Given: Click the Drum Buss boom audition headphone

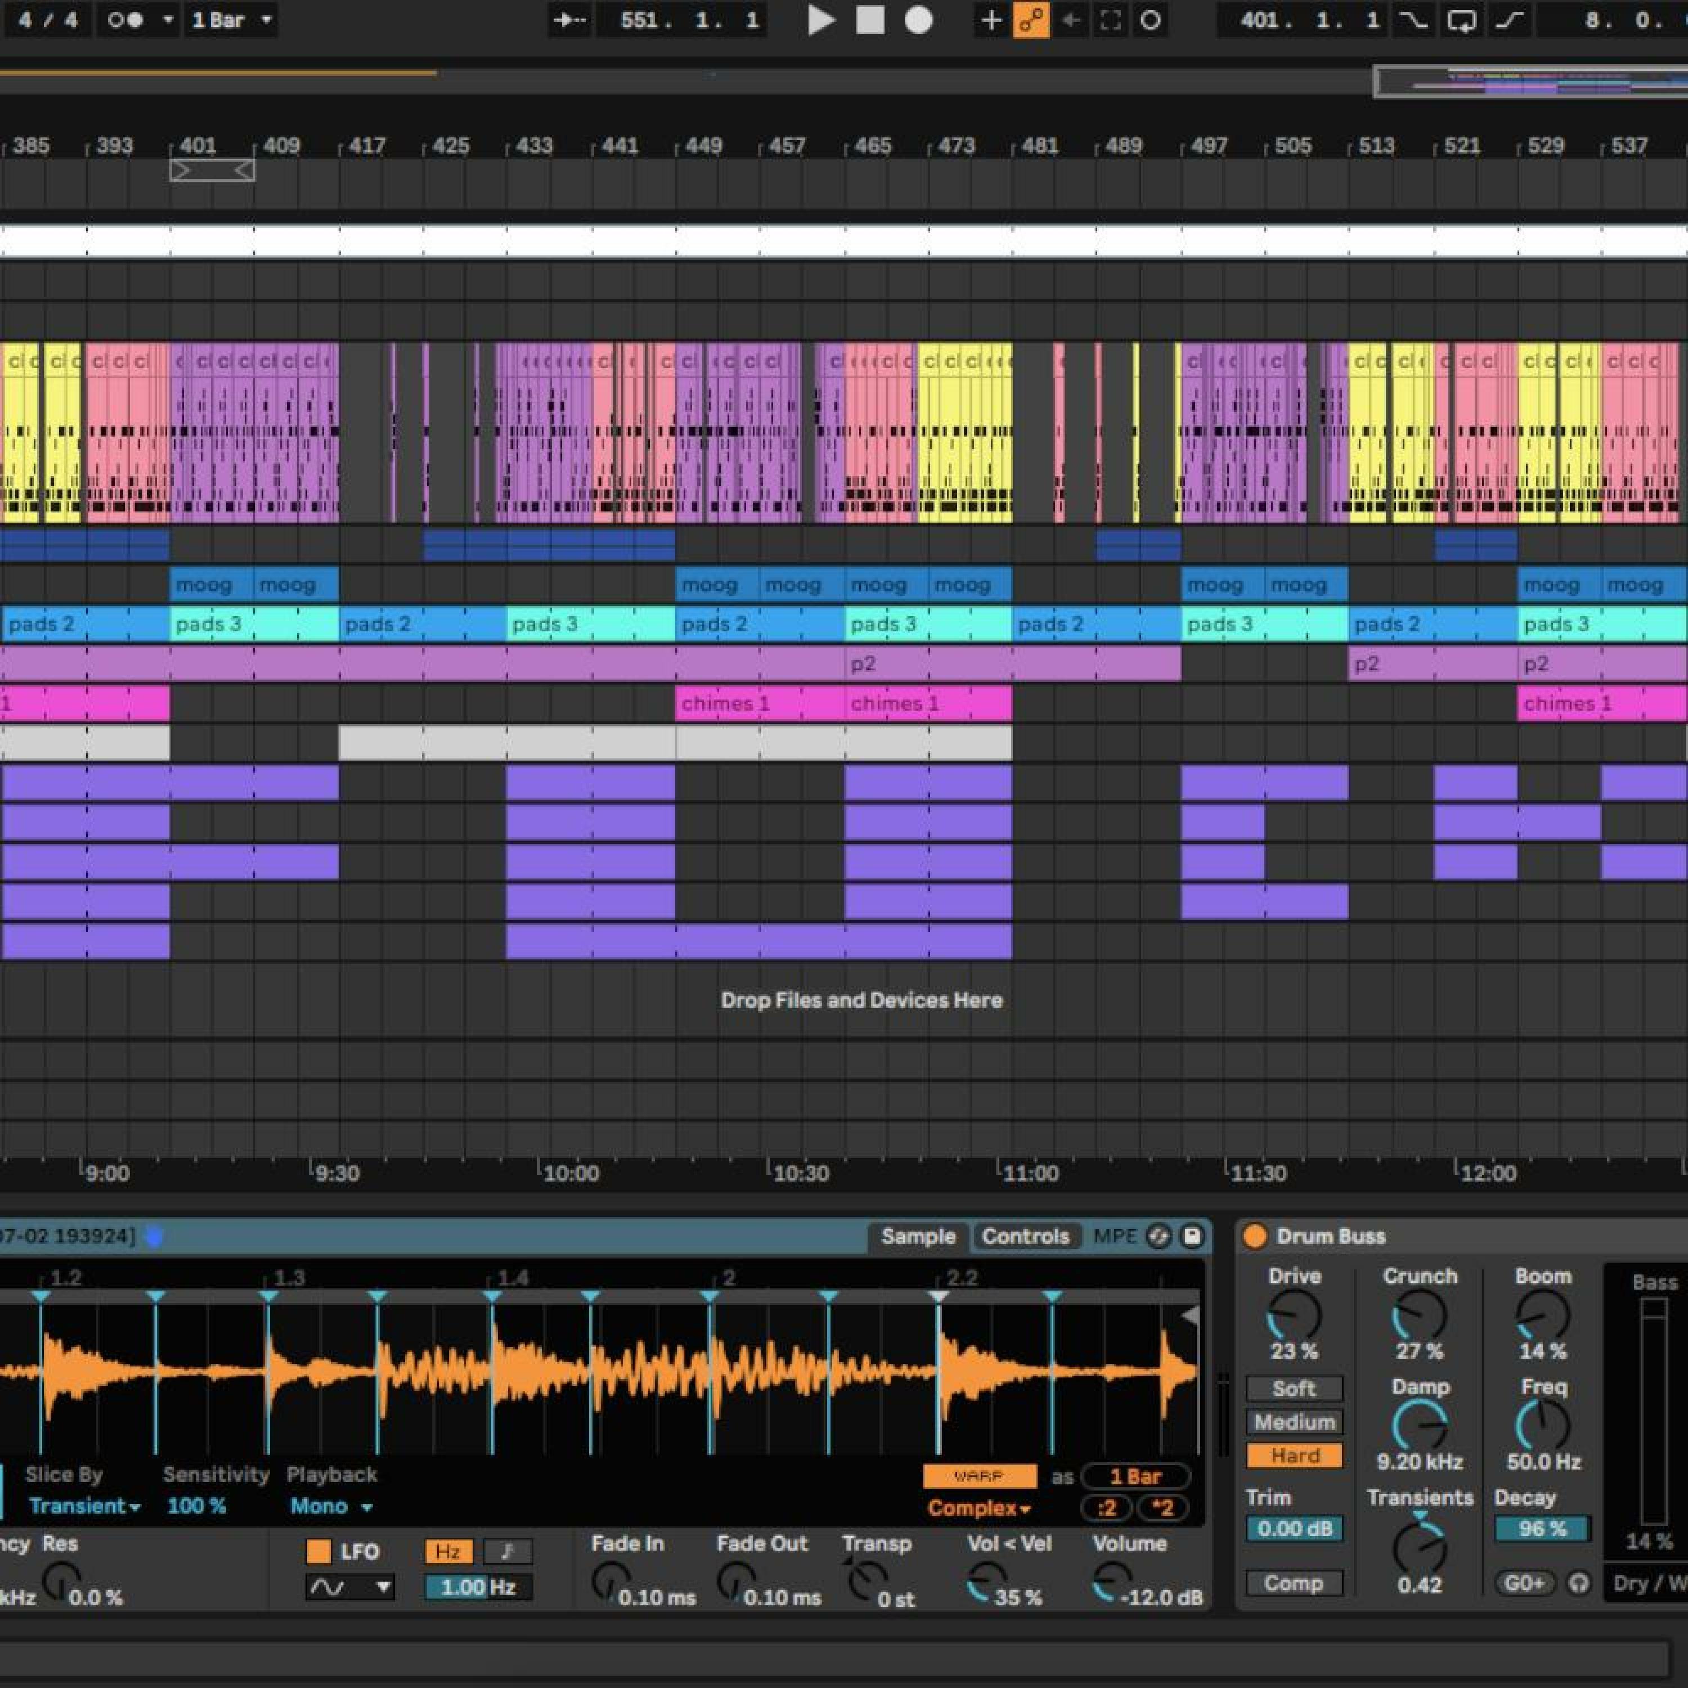Looking at the screenshot, I should pyautogui.click(x=1578, y=1582).
